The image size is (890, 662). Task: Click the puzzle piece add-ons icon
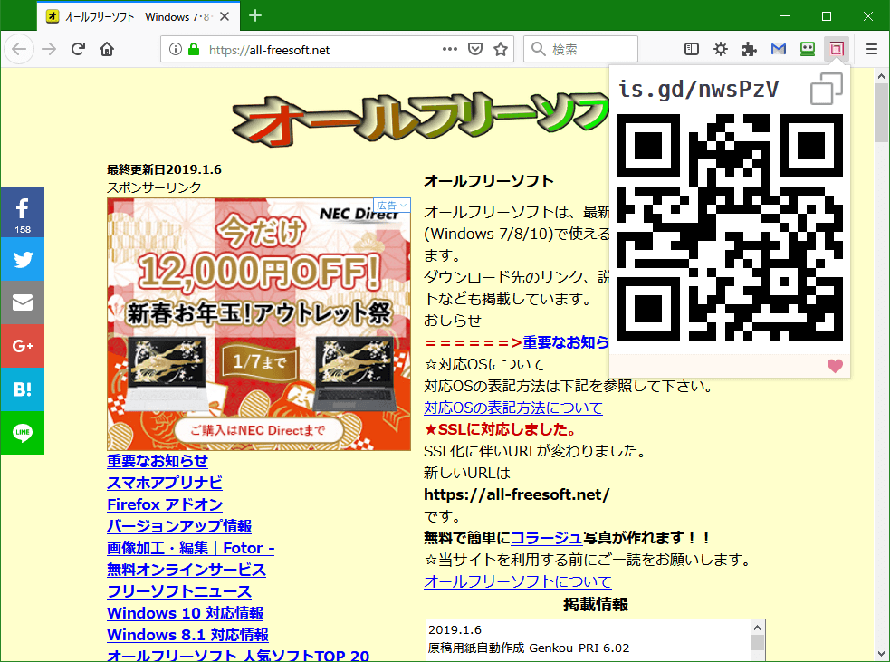coord(750,50)
